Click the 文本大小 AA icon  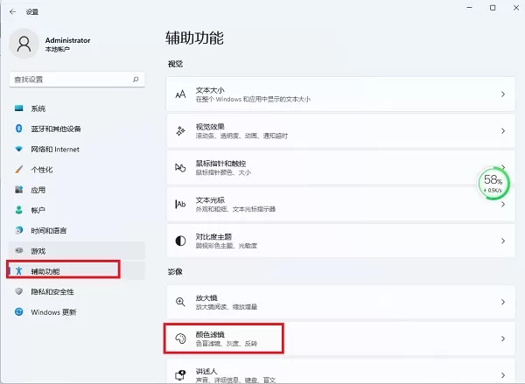coord(180,94)
